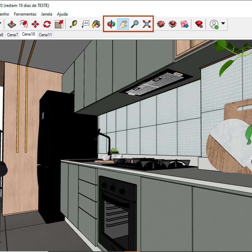Select the Move tool
The height and width of the screenshot is (252, 252).
coord(35,24)
